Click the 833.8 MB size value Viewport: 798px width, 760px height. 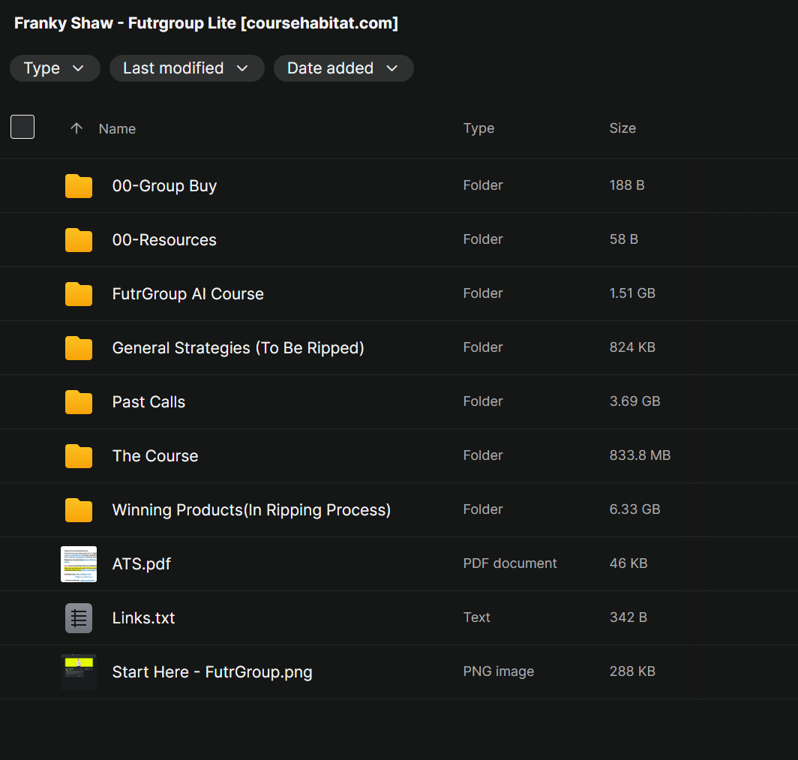pyautogui.click(x=640, y=455)
